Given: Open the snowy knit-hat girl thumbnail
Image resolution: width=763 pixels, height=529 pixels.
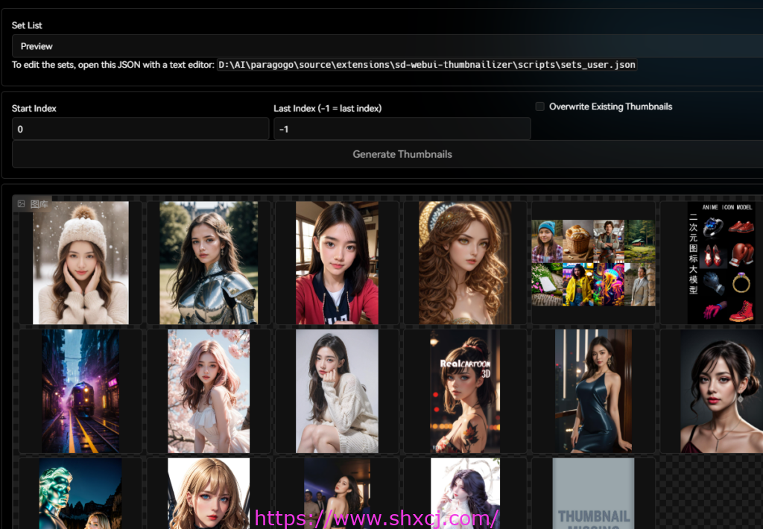Looking at the screenshot, I should tap(80, 262).
